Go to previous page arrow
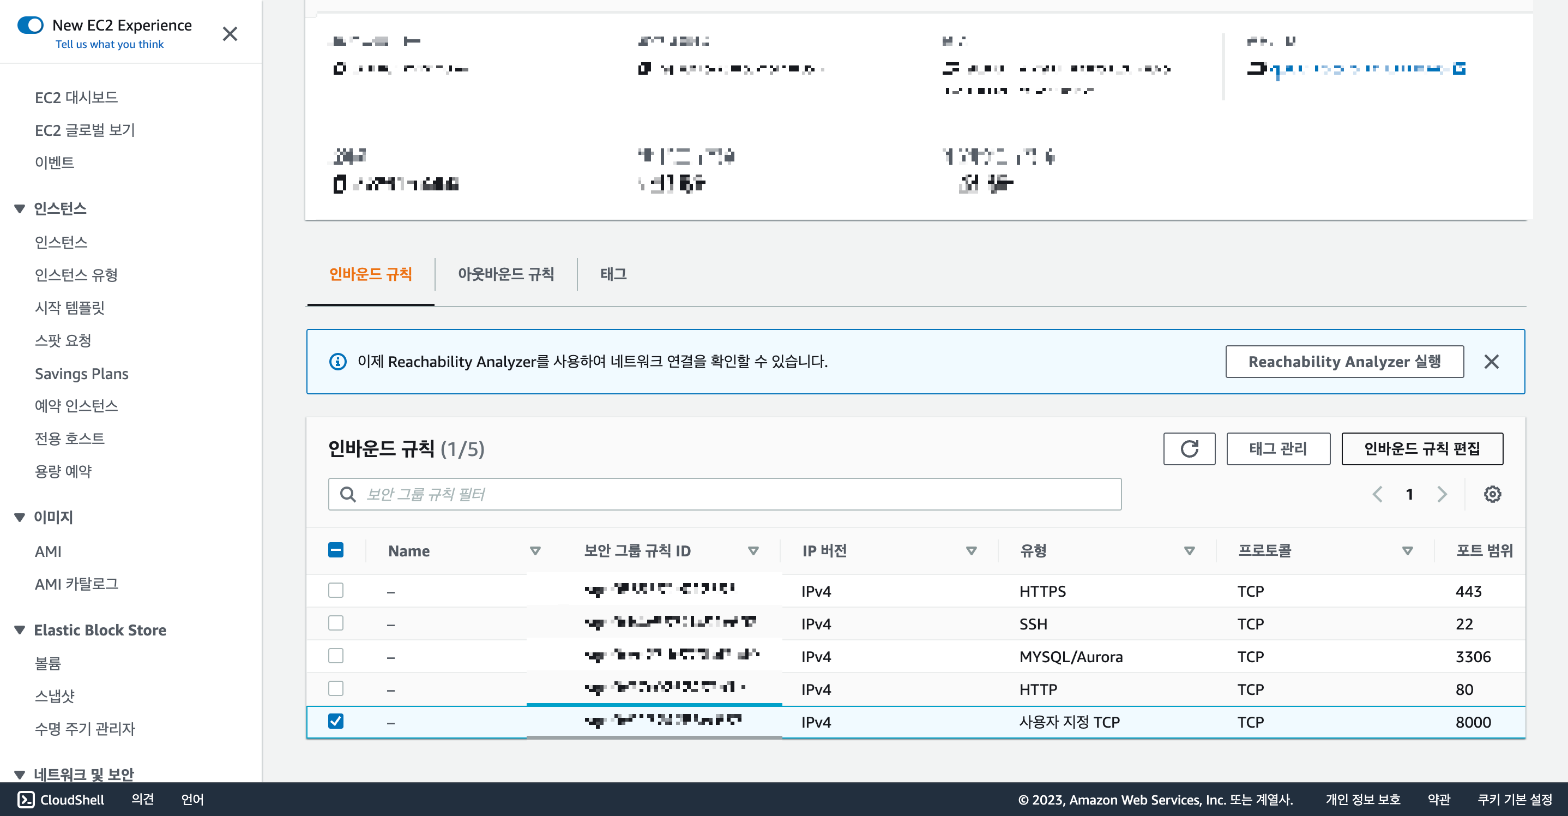 pyautogui.click(x=1378, y=494)
